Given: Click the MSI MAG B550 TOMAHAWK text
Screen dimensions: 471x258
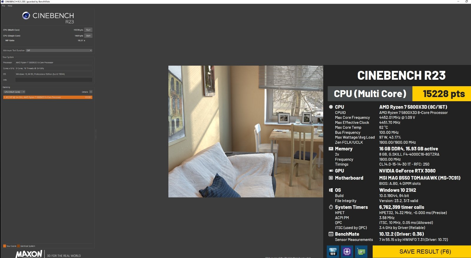Looking at the screenshot, I should pos(420,178).
